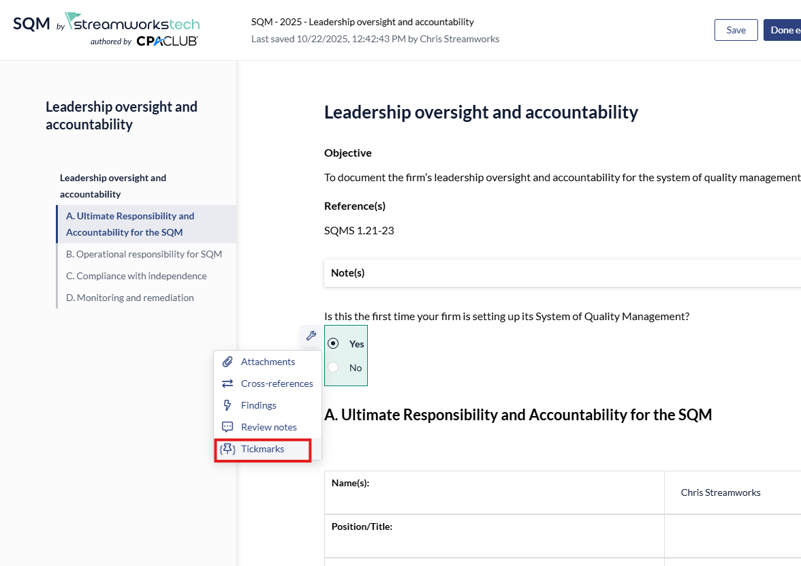The width and height of the screenshot is (801, 566).
Task: Click the Cross-references arrows icon
Action: 227,383
